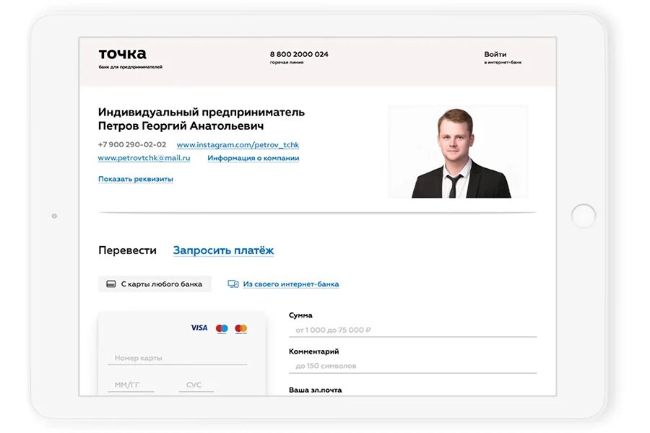
Task: Click the blue-red Maestro logo
Action: coord(222,329)
